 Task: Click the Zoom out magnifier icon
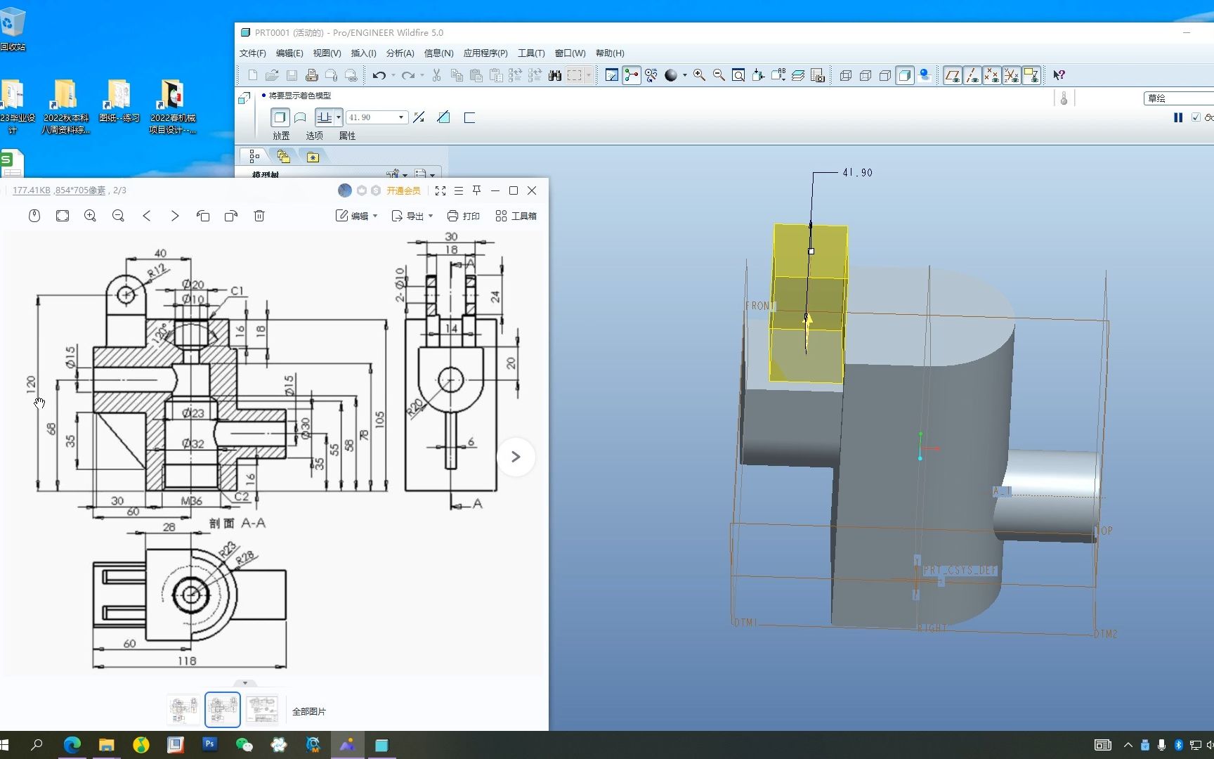719,75
